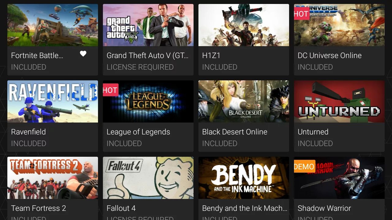The height and width of the screenshot is (220, 392).
Task: Open the Team Fortress 2 cover image
Action: click(53, 178)
